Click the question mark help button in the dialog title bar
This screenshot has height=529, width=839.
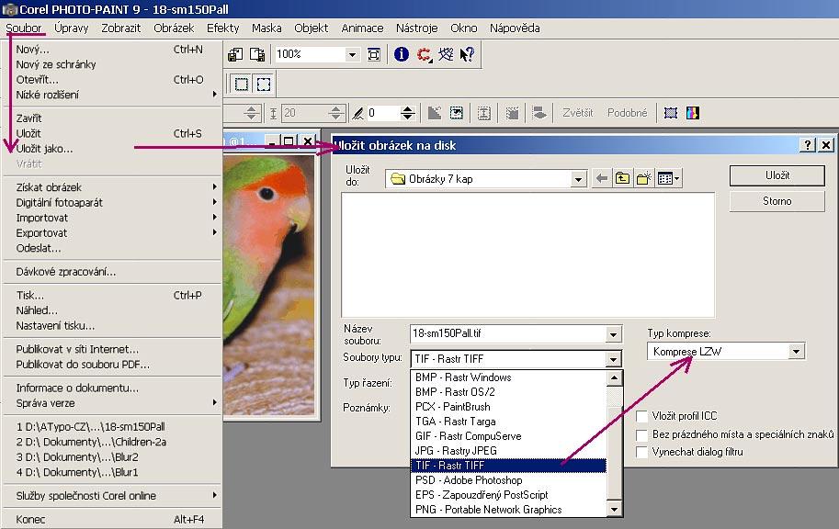(x=808, y=144)
